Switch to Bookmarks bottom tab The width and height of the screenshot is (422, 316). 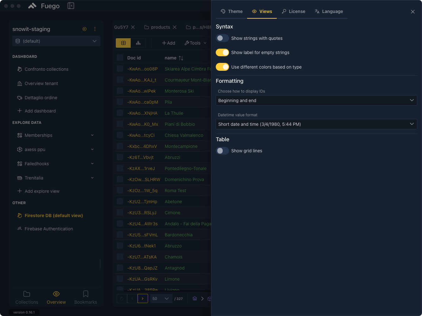(86, 298)
